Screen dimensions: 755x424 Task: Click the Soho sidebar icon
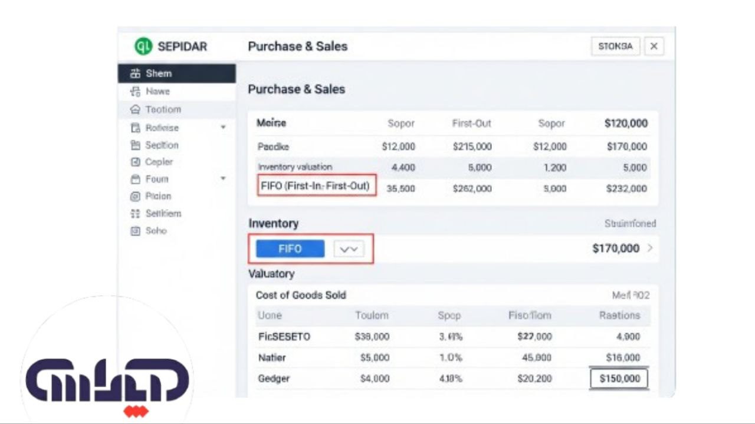[x=135, y=231]
